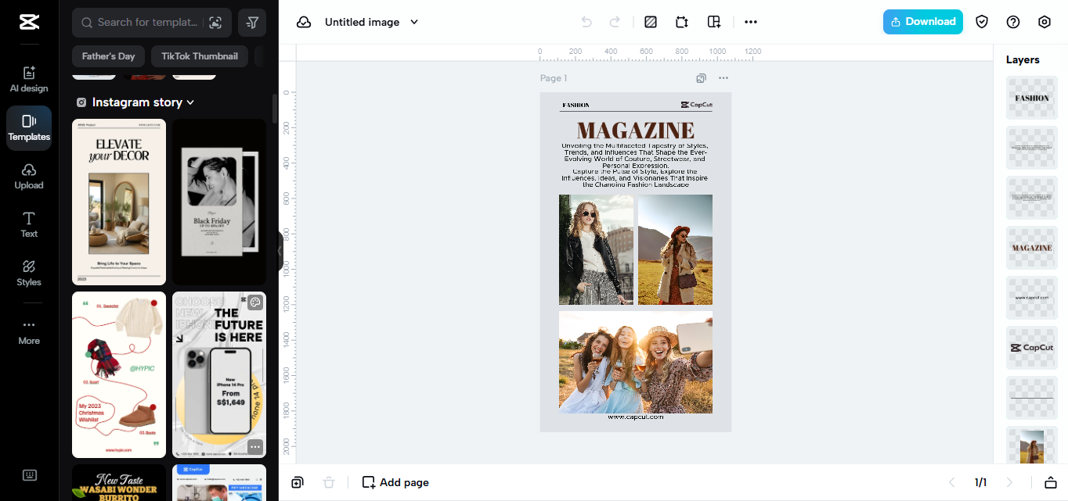Open the template filter icon
The image size is (1068, 501).
pyautogui.click(x=251, y=23)
